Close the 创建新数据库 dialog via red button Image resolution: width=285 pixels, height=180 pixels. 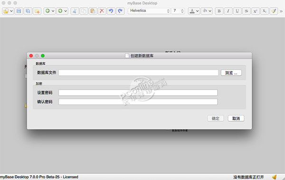(31, 55)
